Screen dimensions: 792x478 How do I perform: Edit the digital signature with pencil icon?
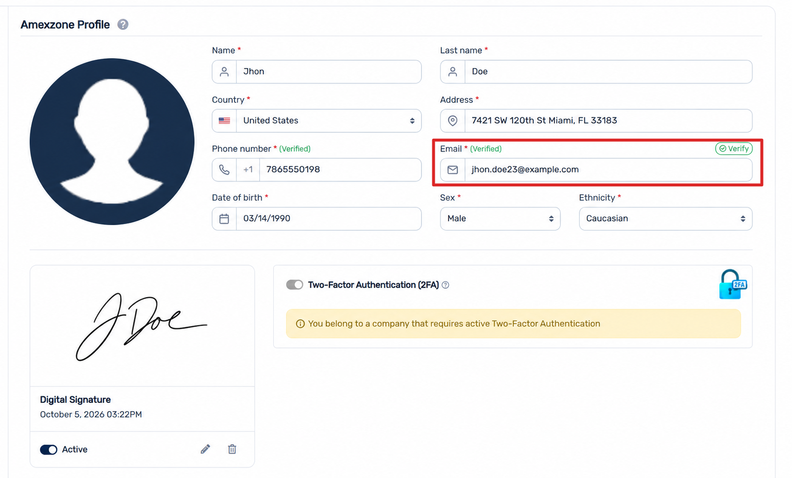pyautogui.click(x=205, y=449)
